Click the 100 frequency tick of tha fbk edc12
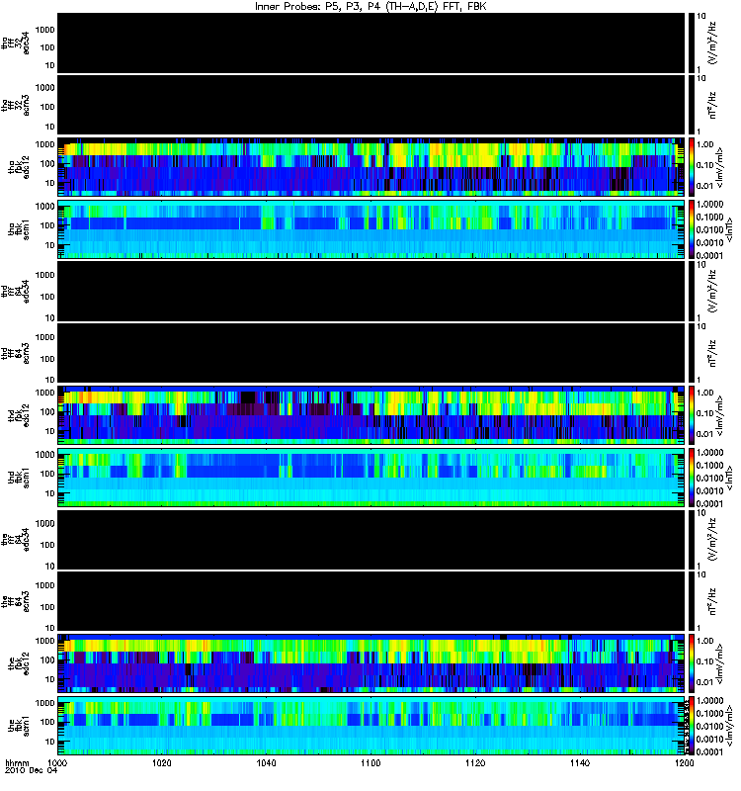The width and height of the screenshot is (741, 791). 47,163
